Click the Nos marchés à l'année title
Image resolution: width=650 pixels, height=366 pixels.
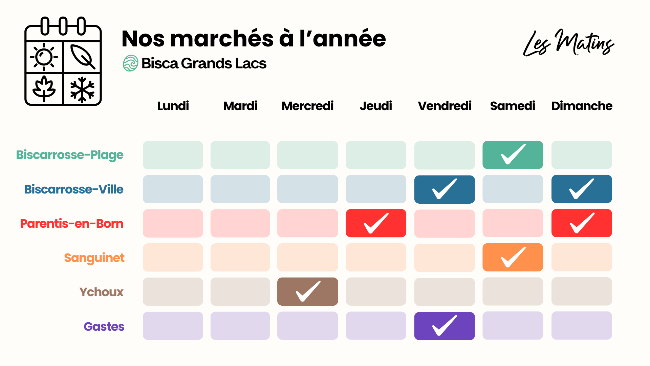click(x=254, y=38)
